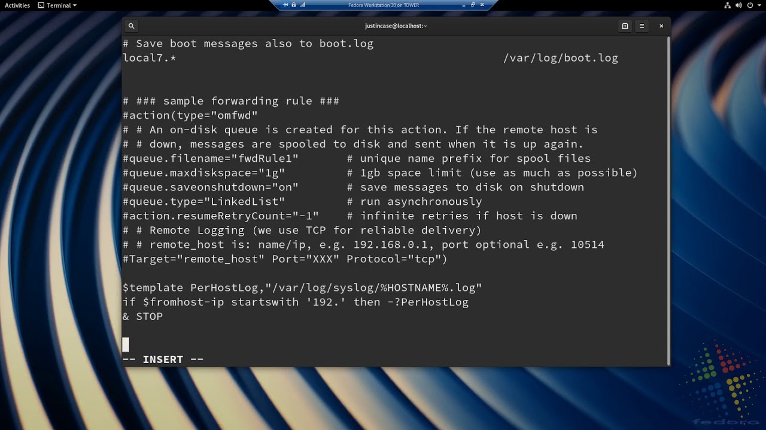Click the signal strength icon on VM bar
The width and height of the screenshot is (766, 430).
[303, 5]
